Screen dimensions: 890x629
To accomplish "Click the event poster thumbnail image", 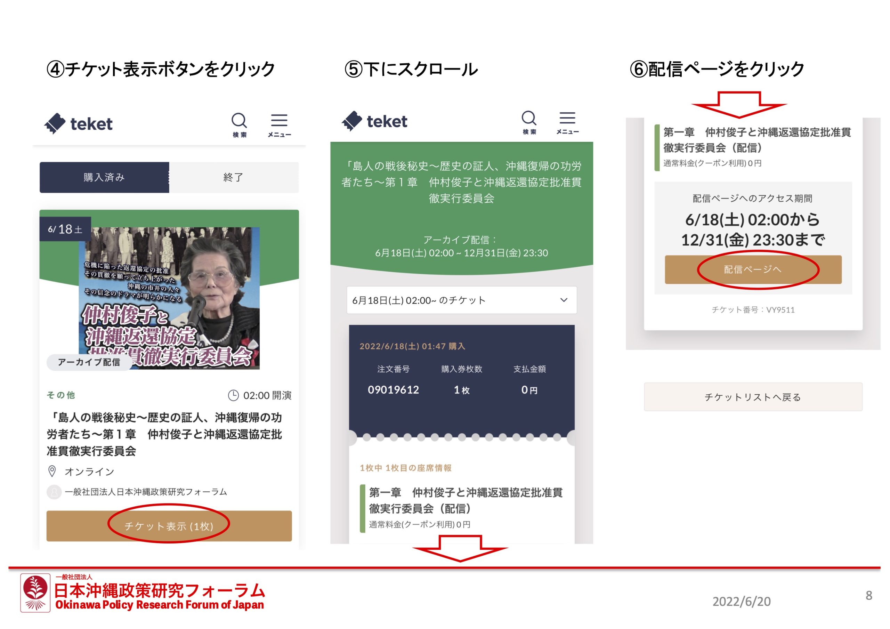I will (169, 298).
